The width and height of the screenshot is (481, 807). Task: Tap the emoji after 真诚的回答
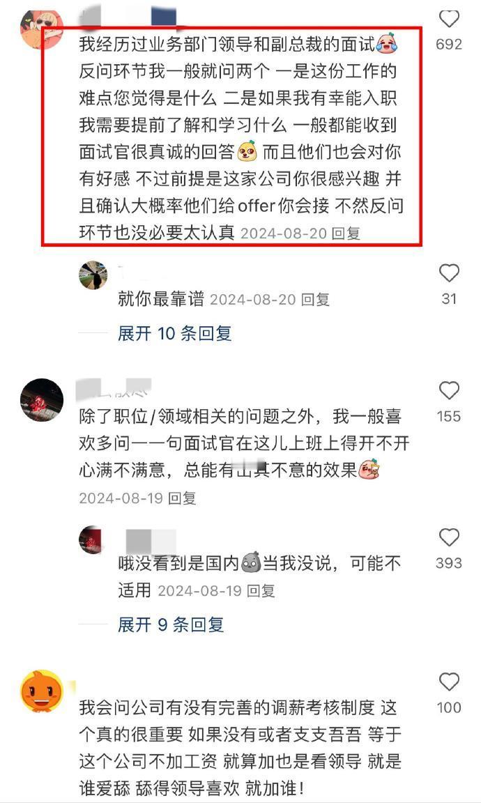click(x=247, y=151)
